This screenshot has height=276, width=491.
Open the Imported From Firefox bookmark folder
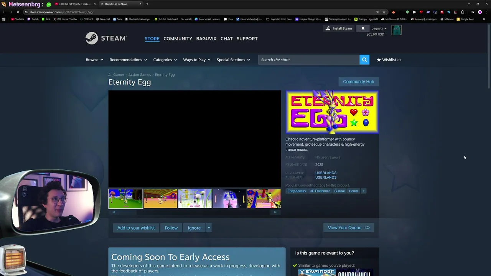279,19
